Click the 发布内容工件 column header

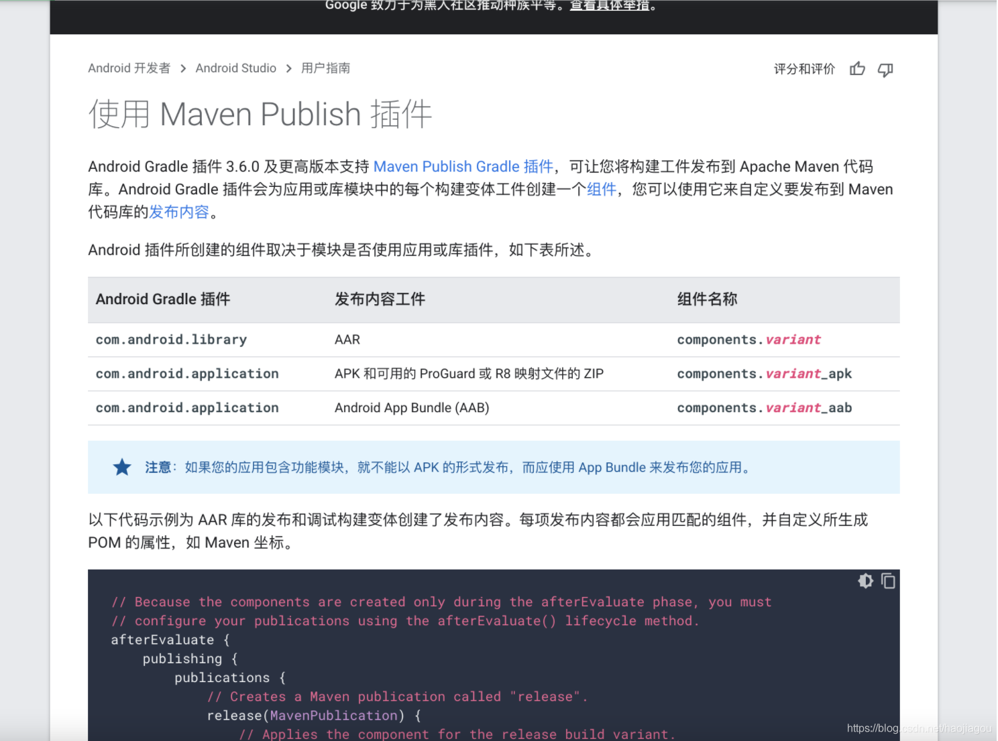[x=380, y=299]
